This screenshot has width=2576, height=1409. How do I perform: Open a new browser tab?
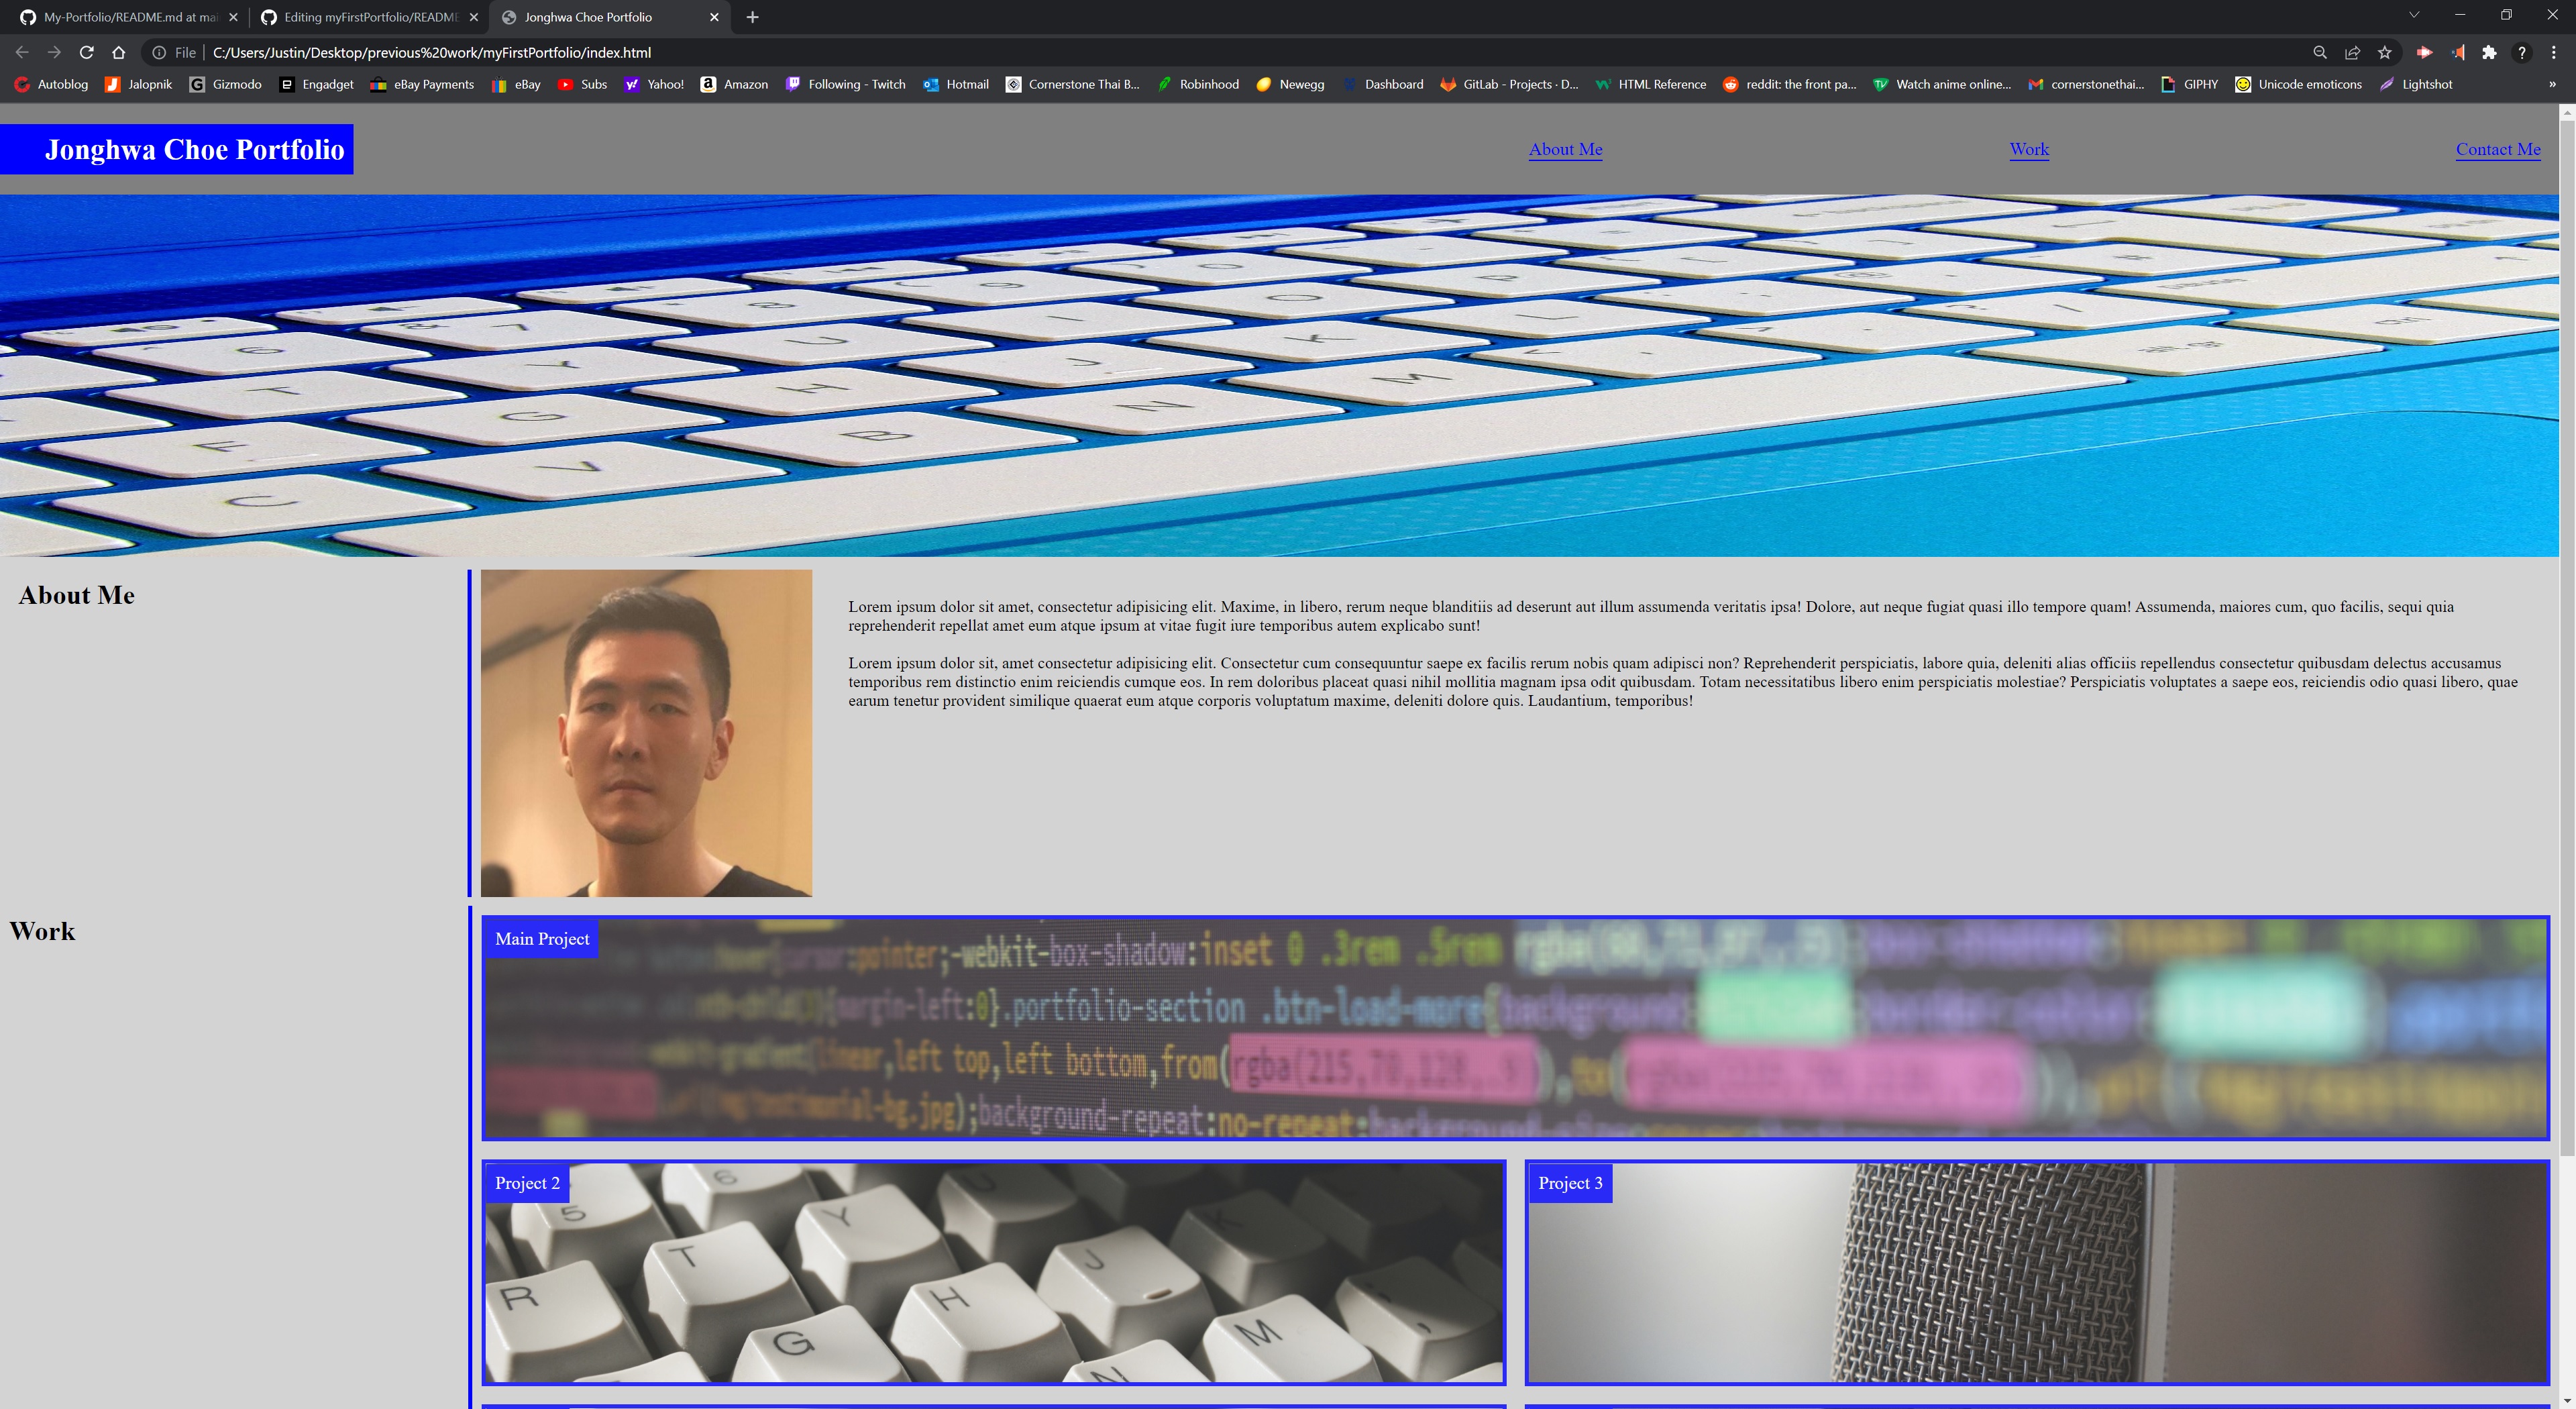[x=752, y=17]
